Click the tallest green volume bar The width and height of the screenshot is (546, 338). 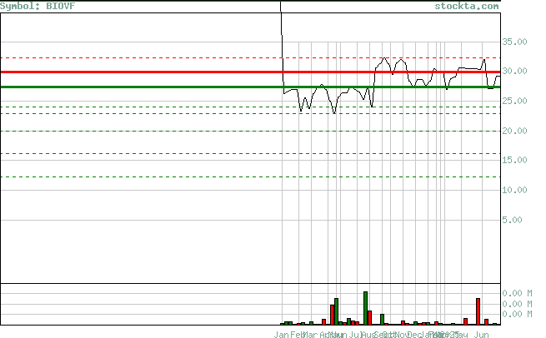[x=365, y=308]
